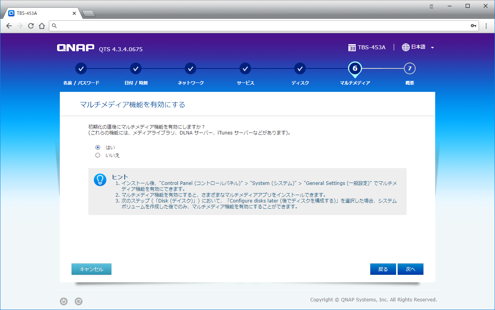Go to the ネットワーク step
The width and height of the screenshot is (495, 310).
tap(190, 68)
